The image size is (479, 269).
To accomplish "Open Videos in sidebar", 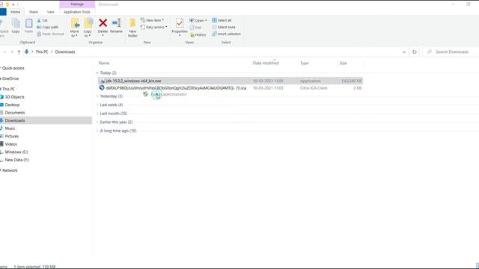I will tap(10, 144).
